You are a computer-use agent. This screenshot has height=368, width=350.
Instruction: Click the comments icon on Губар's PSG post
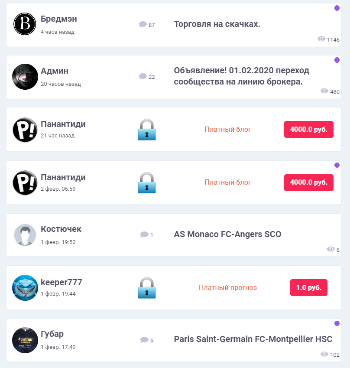point(144,340)
